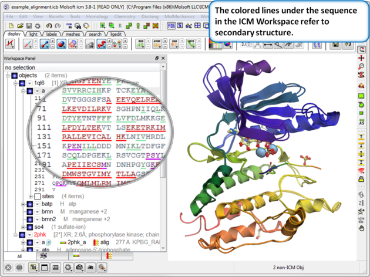Image resolution: width=370 pixels, height=277 pixels.
Task: Select the All tab below workspace panel
Action: 19,256
